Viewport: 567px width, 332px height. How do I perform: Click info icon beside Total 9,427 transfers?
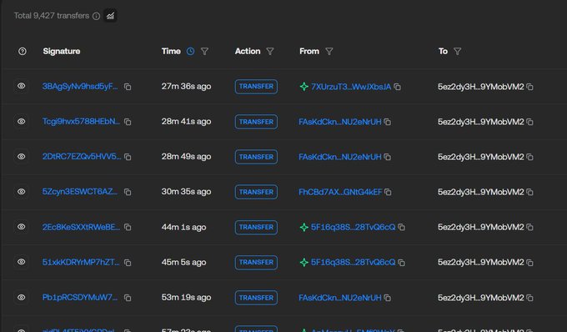(96, 16)
